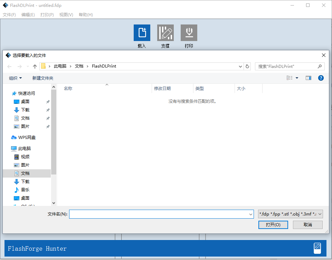Select pinned 下载 under Quick access
Screen dimensions: 332x260
[x=25, y=110]
